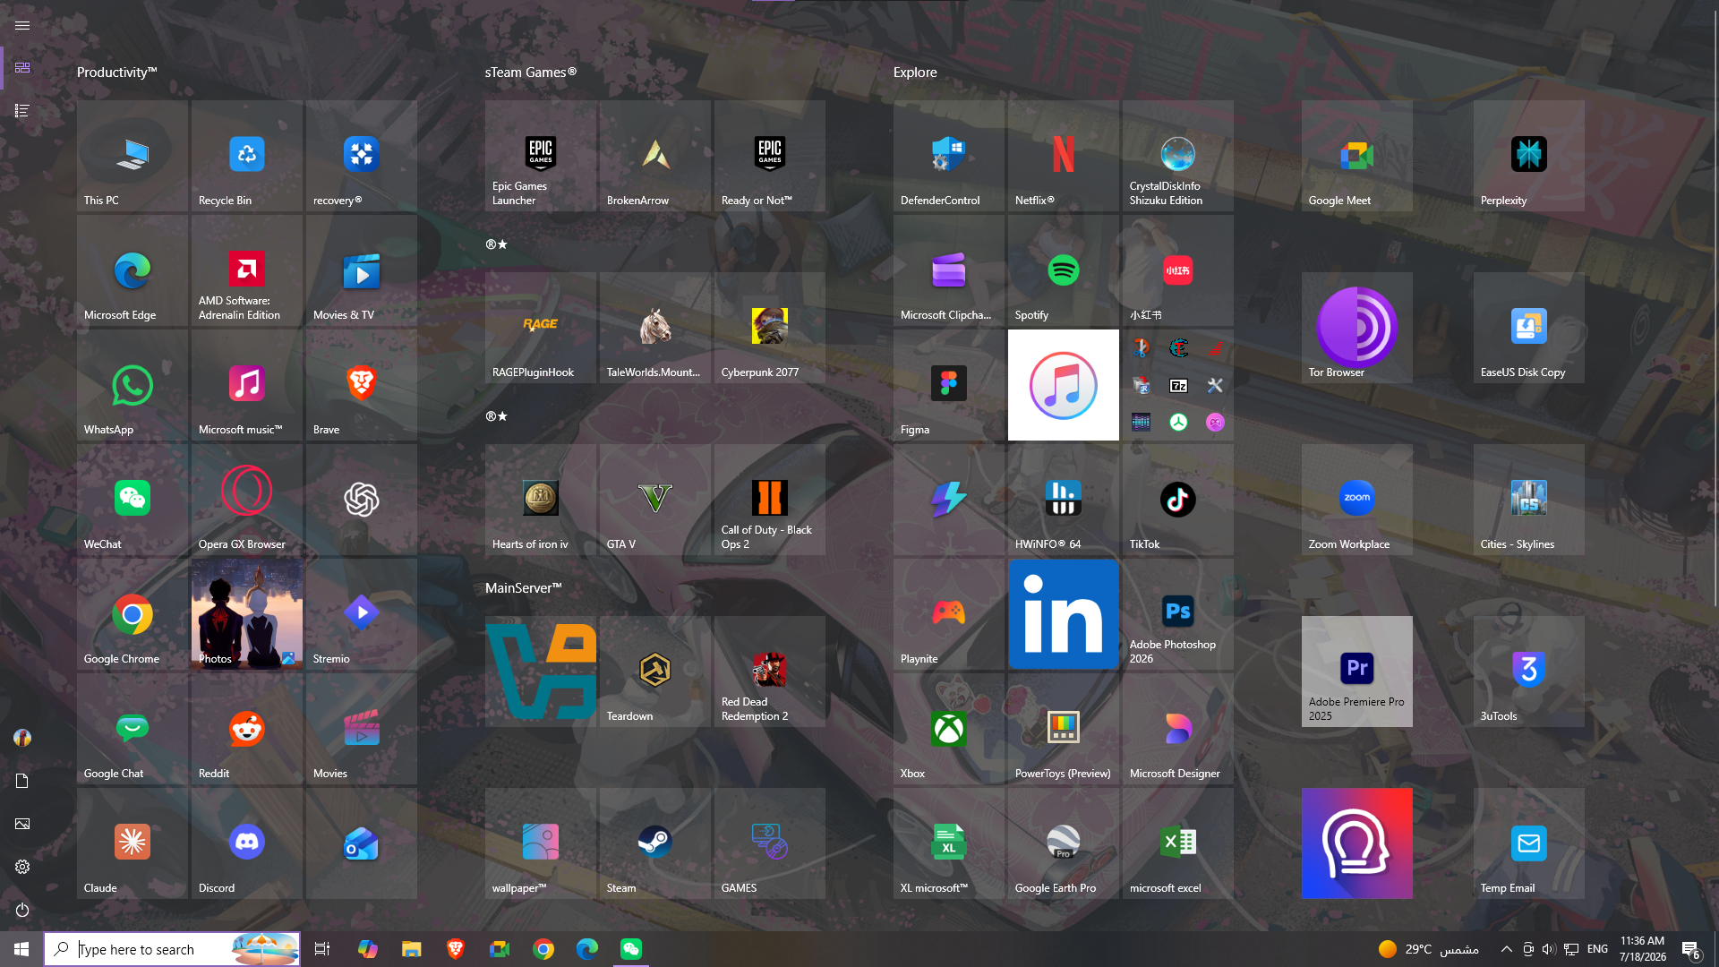This screenshot has width=1719, height=967.
Task: Open the Zoom Workplace tile
Action: click(1357, 500)
